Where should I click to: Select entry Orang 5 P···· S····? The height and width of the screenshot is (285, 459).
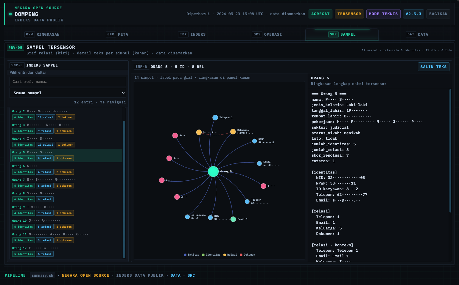click(66, 155)
